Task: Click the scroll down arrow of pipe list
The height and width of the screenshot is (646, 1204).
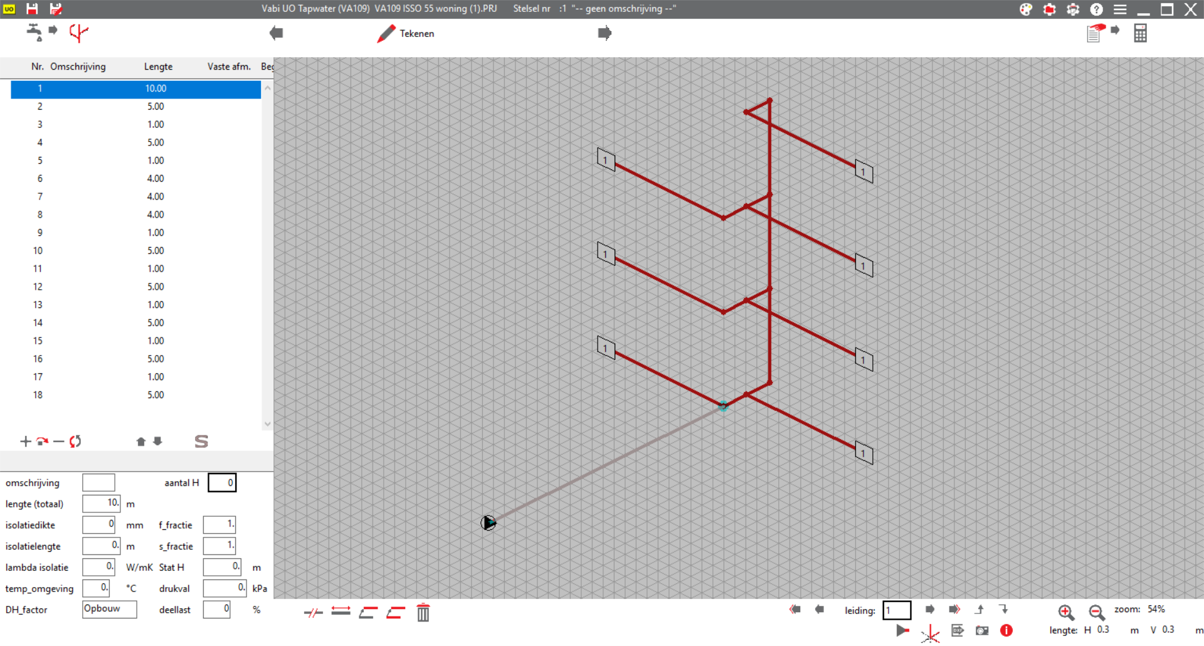Action: coord(268,424)
